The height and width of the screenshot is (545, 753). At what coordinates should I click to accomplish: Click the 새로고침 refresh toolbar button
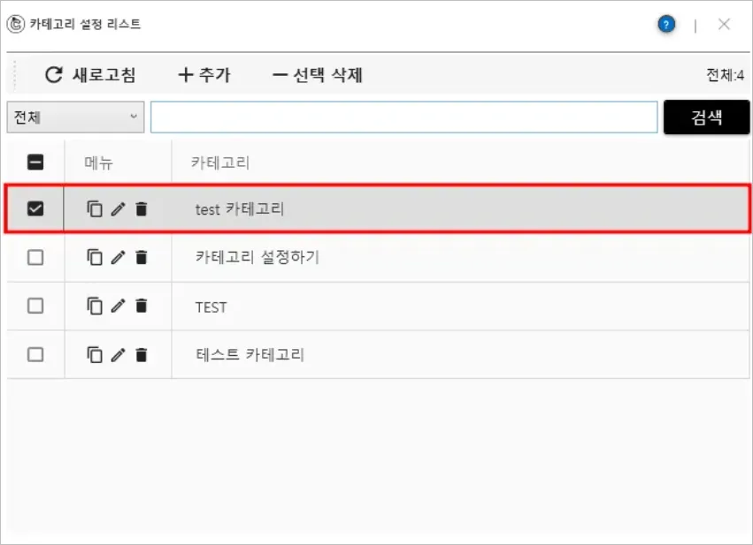[x=90, y=75]
